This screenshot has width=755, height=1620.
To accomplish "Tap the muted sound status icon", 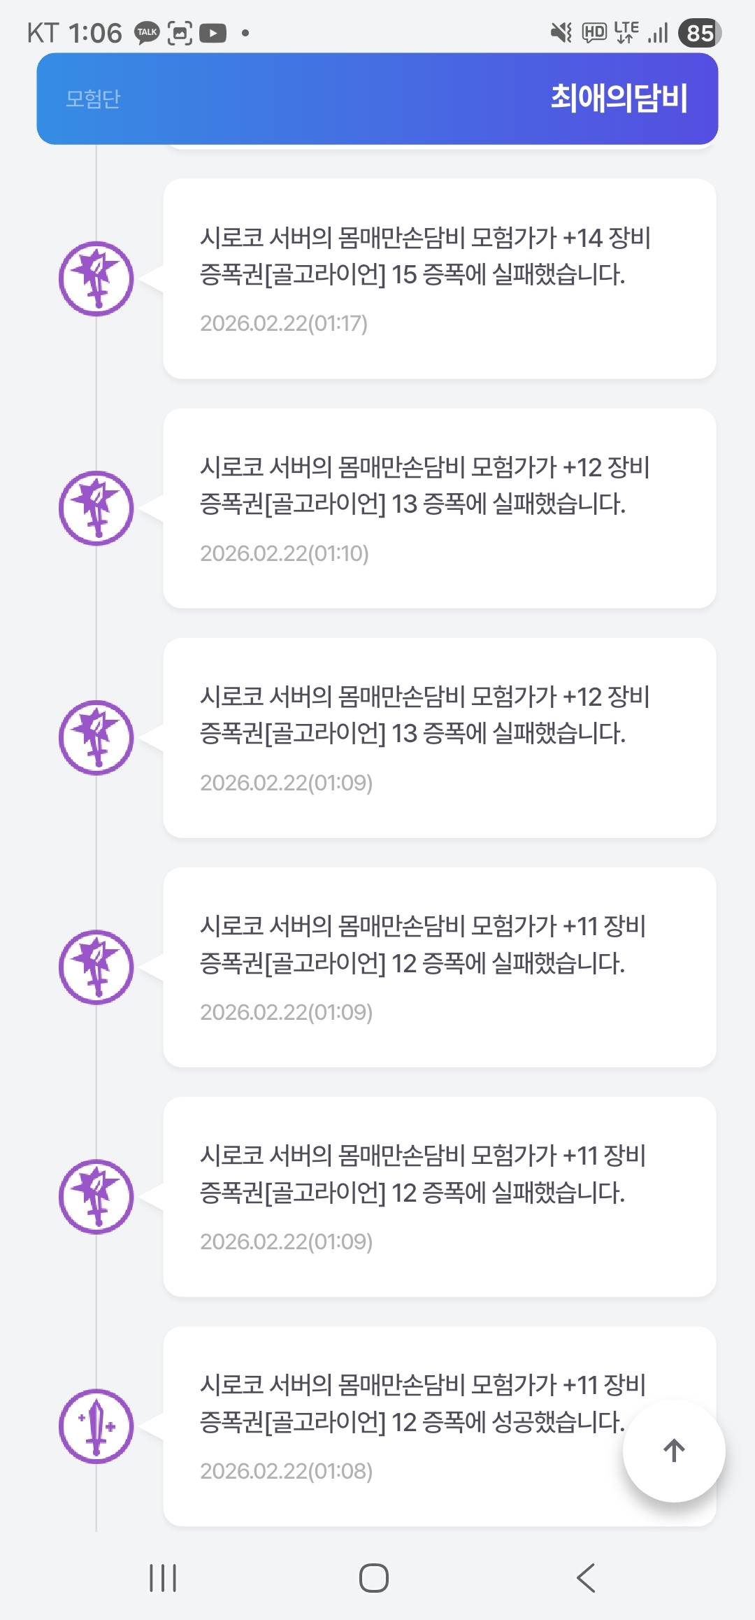I will tap(561, 32).
